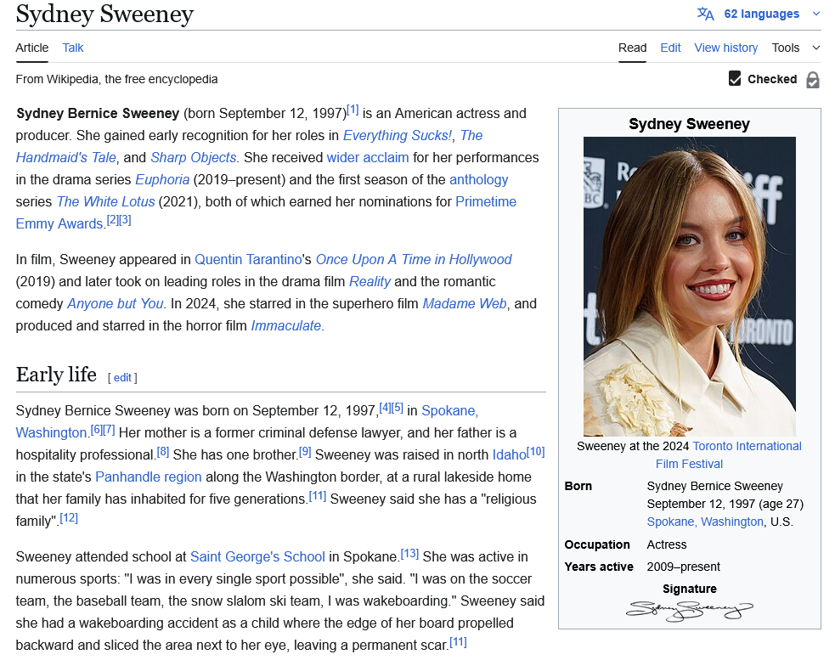Open the Saint George's School link

tap(257, 556)
